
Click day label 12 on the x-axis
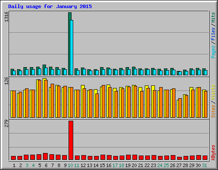[x=83, y=165]
